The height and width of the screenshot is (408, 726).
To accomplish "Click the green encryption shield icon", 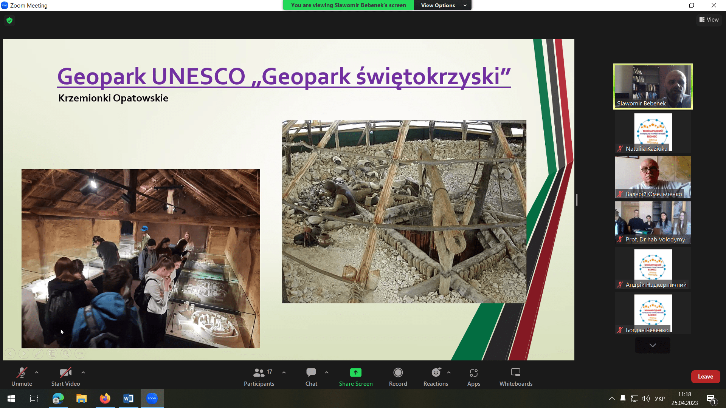I will pos(9,20).
